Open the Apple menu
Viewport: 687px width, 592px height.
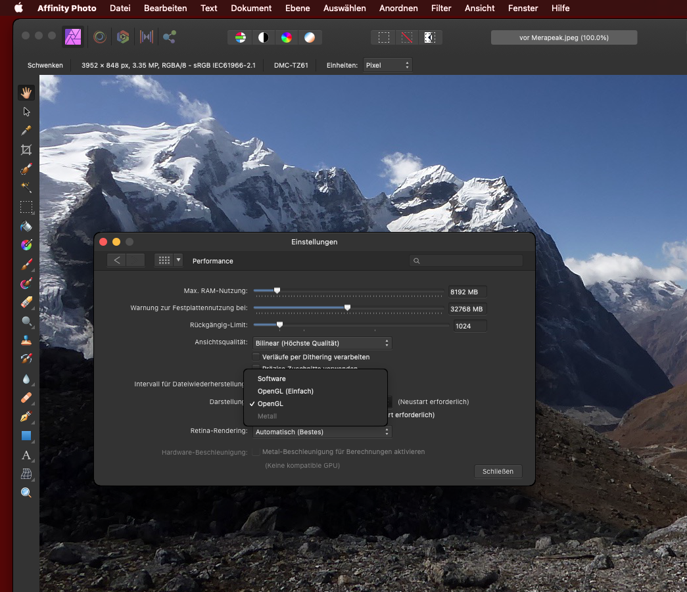[x=18, y=8]
